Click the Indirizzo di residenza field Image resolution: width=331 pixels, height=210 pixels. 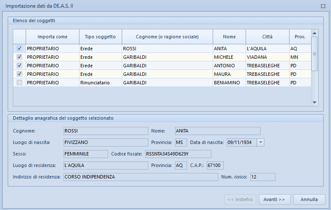141,177
